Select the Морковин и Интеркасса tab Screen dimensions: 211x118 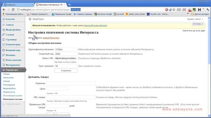(51, 5)
